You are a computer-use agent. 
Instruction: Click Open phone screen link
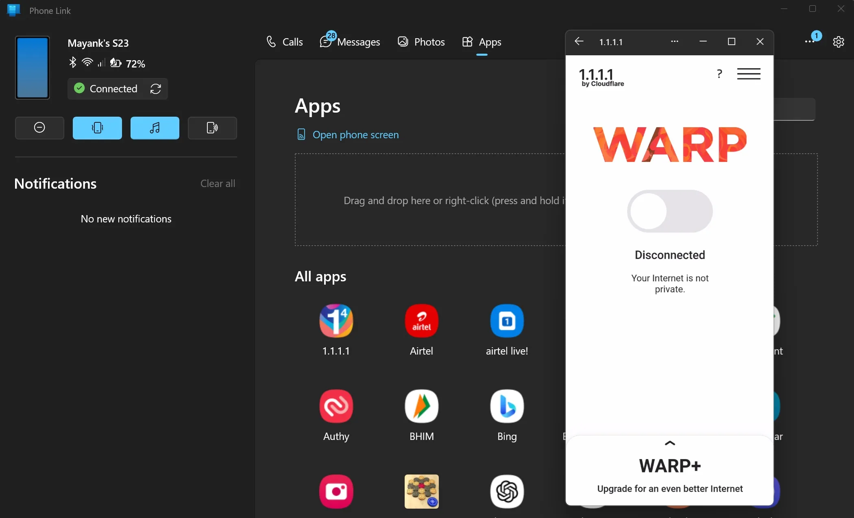click(x=355, y=134)
